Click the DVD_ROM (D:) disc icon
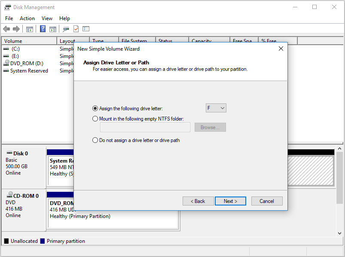Viewport: 345px width, 257px height. coord(6,63)
